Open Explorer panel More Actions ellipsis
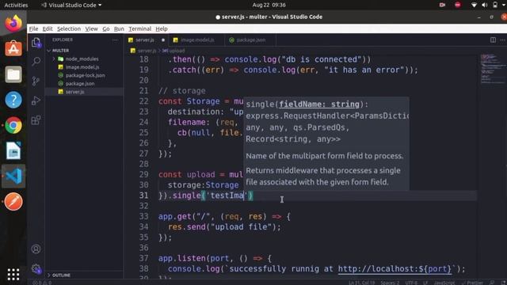Screen dimensions: 507x285 click(115, 40)
